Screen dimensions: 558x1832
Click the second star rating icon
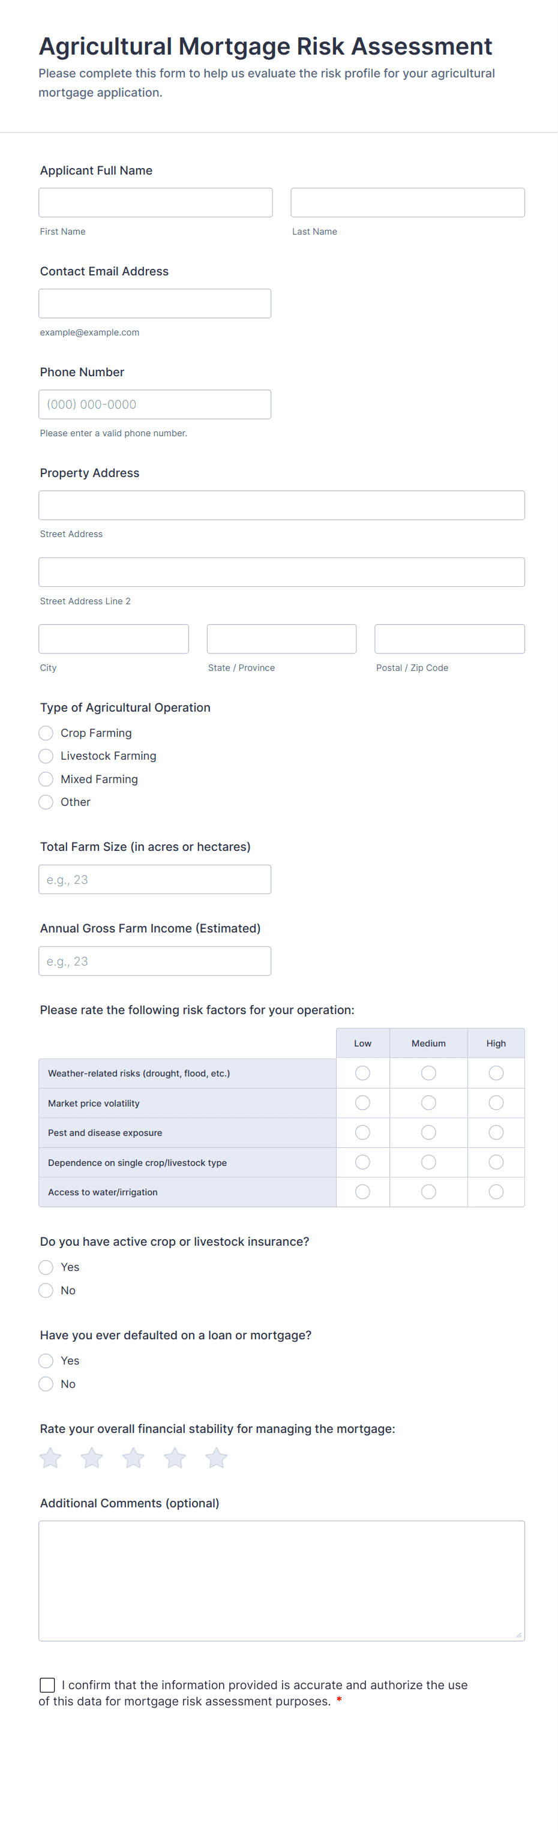point(92,1458)
